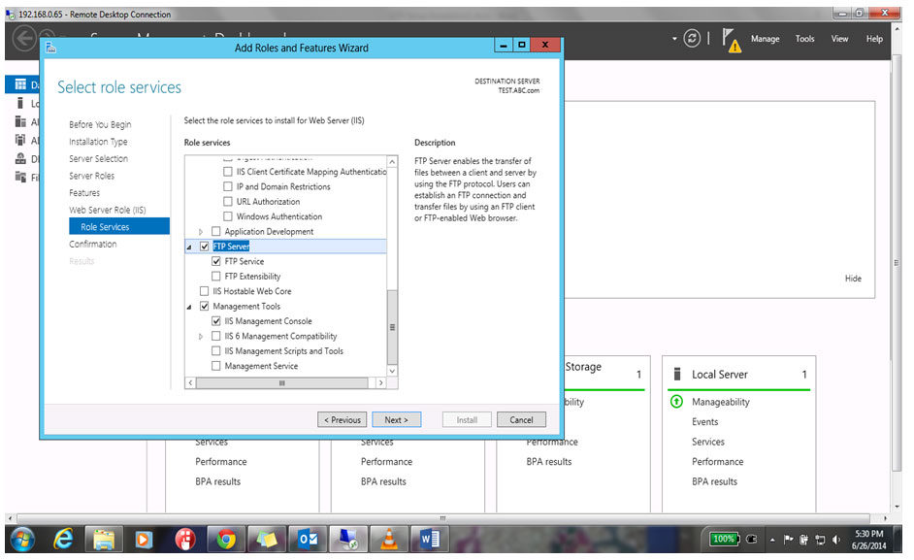This screenshot has height=560, width=914.
Task: Click the taskbar clock showing 5:30 PM
Action: 868,540
